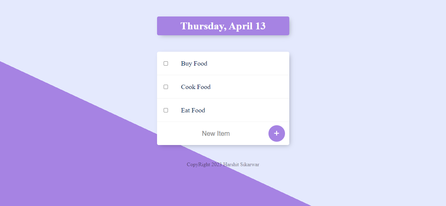
Task: Click the New Item input field
Action: (x=216, y=133)
